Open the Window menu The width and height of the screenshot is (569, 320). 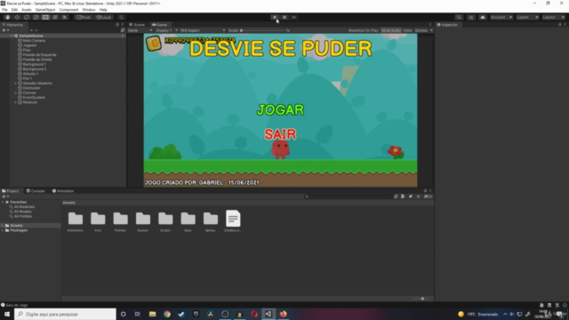(89, 10)
